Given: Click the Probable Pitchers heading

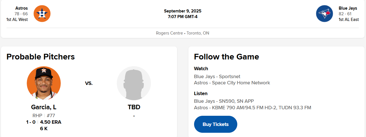Looking at the screenshot, I should 41,57.
